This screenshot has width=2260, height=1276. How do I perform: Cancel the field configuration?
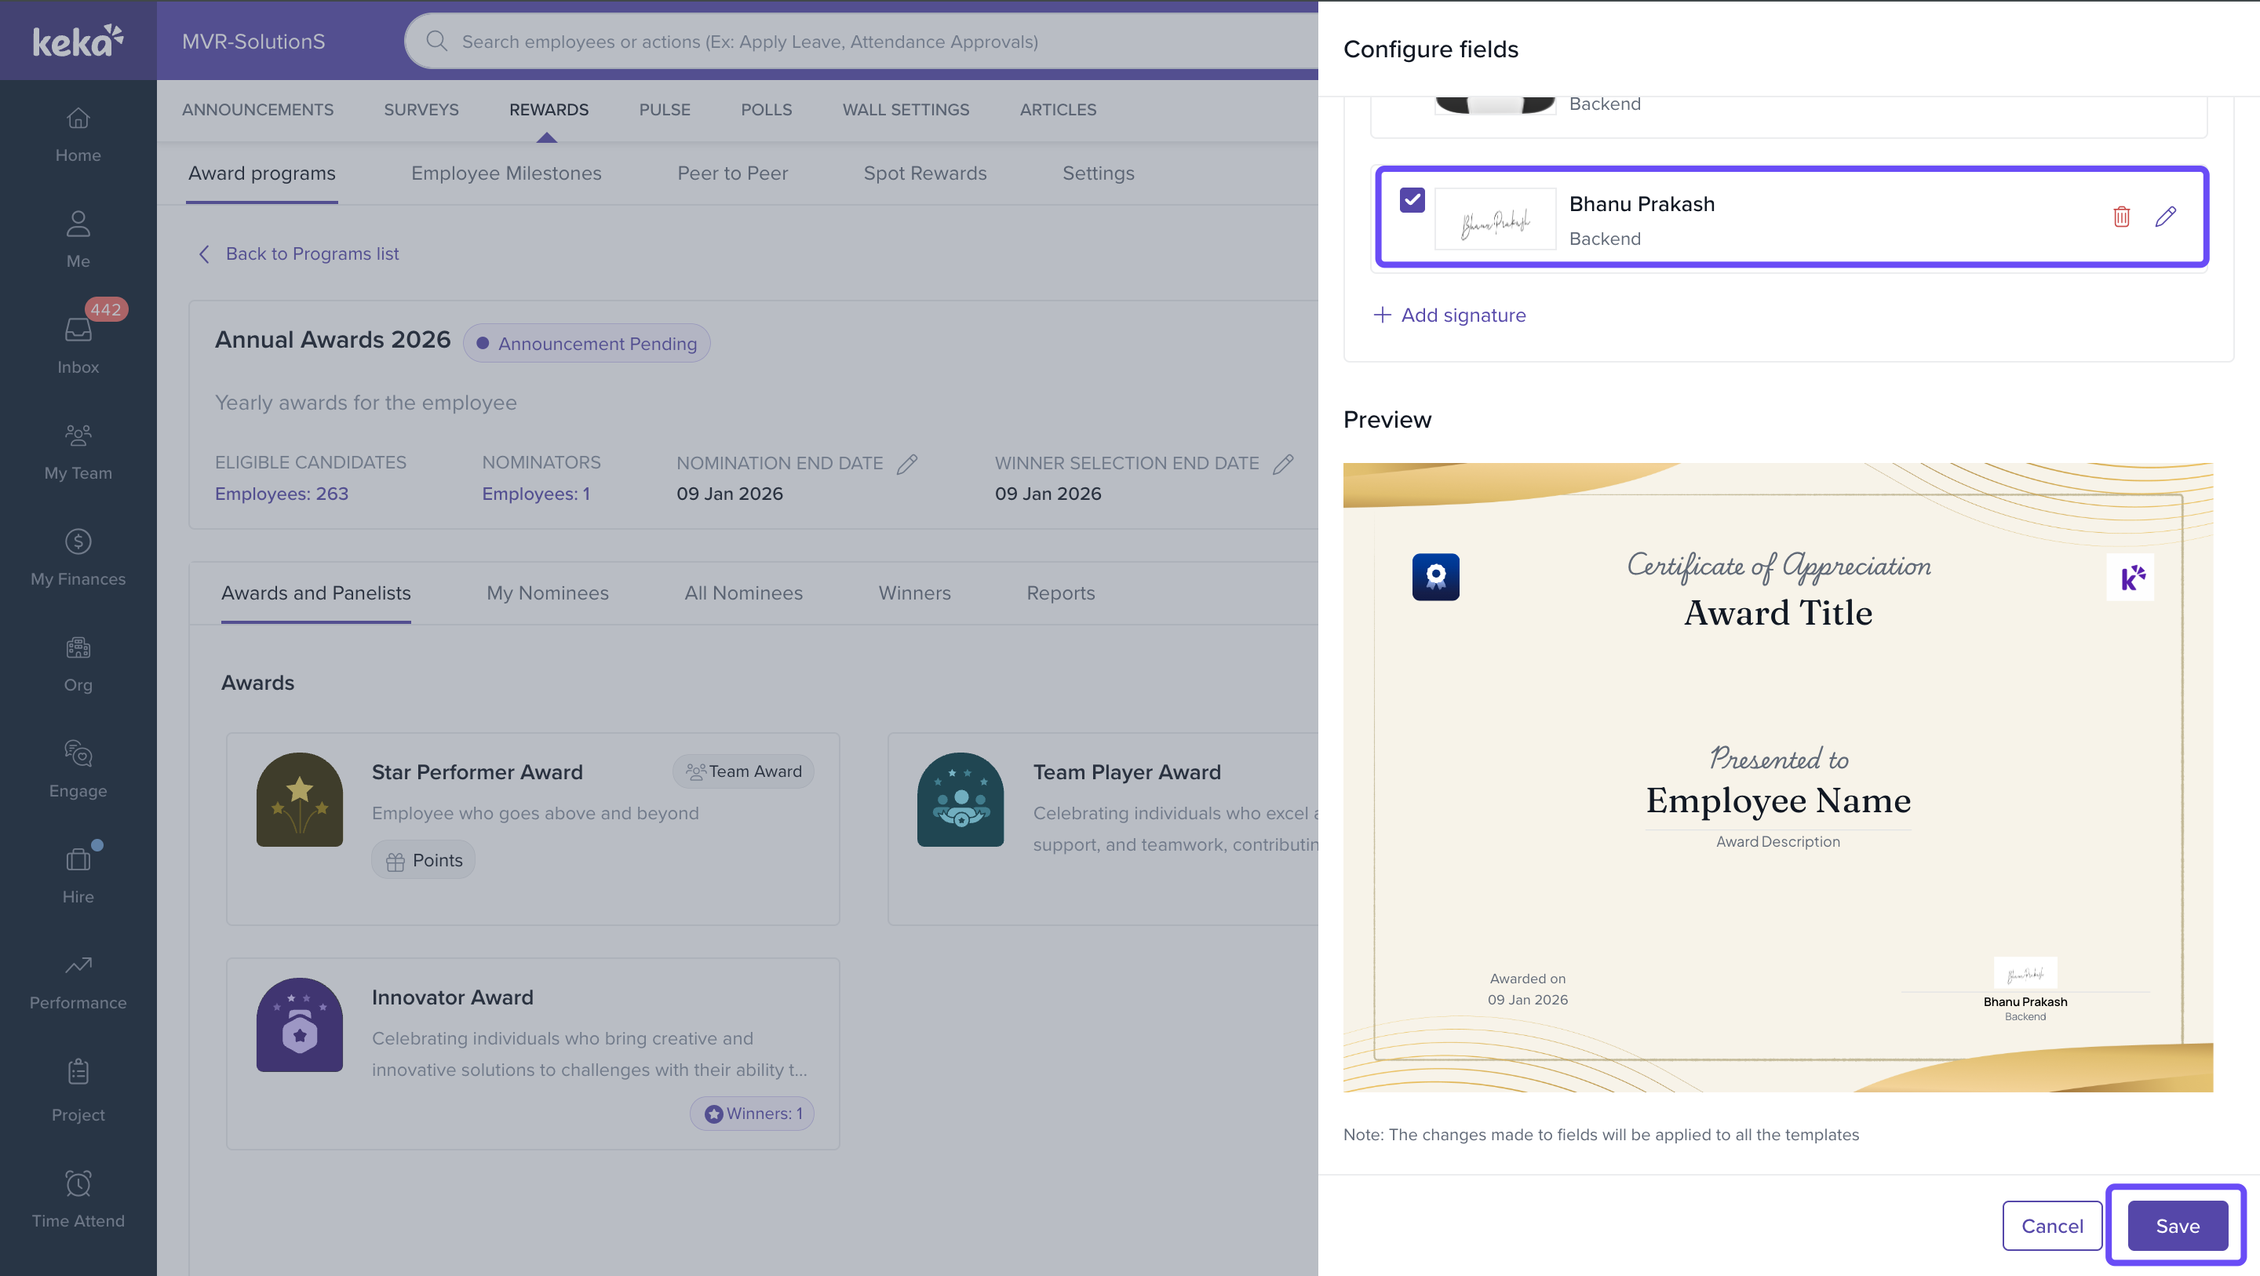(x=2051, y=1225)
